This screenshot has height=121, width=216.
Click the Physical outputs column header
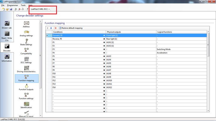tap(131, 32)
